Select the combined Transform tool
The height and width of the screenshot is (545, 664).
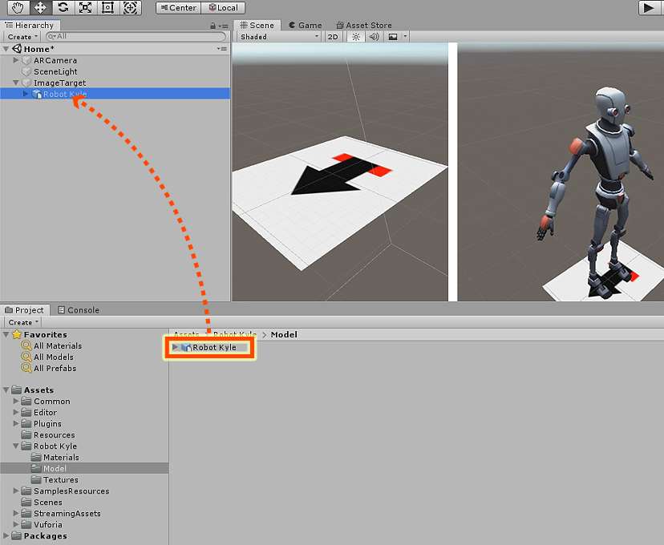pos(131,8)
